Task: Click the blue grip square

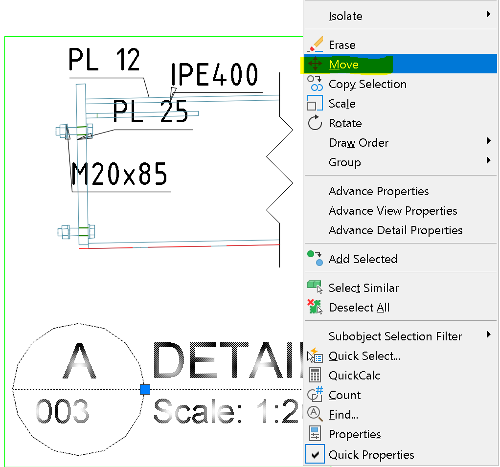Action: pos(145,390)
